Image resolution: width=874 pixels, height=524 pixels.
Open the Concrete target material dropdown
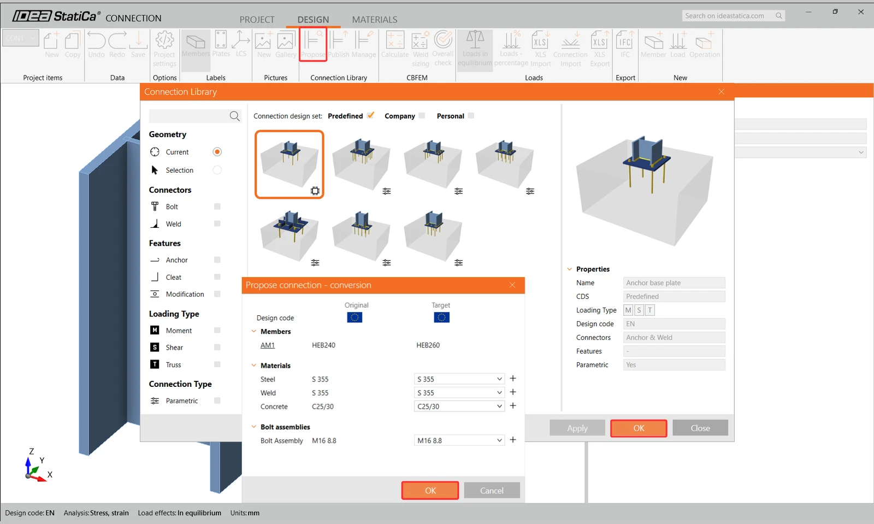459,406
